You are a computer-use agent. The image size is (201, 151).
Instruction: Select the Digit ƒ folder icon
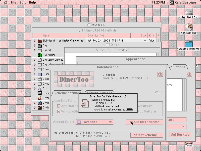pyautogui.click(x=40, y=46)
